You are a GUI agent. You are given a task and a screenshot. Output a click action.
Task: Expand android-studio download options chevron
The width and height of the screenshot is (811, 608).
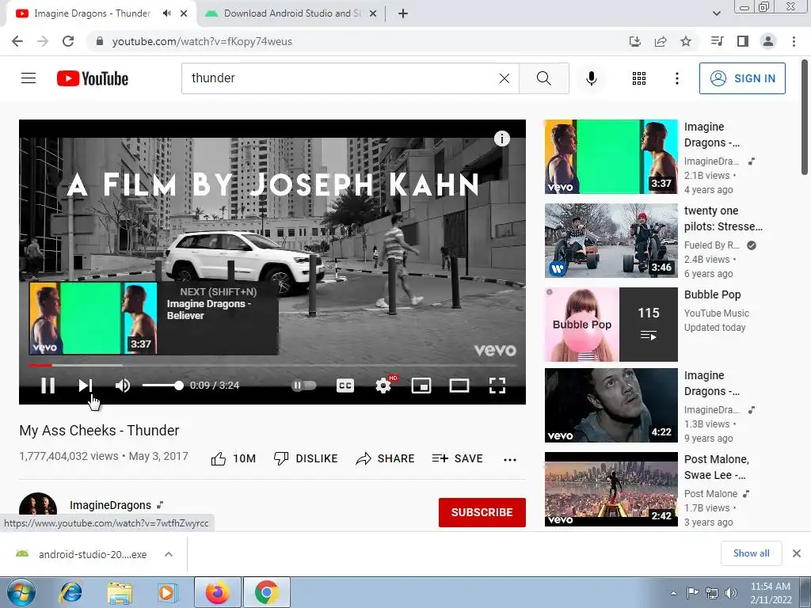tap(168, 554)
